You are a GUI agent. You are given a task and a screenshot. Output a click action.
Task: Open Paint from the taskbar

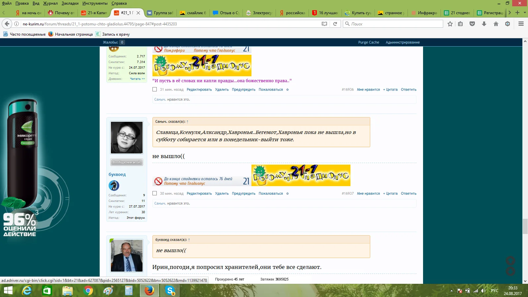108,291
